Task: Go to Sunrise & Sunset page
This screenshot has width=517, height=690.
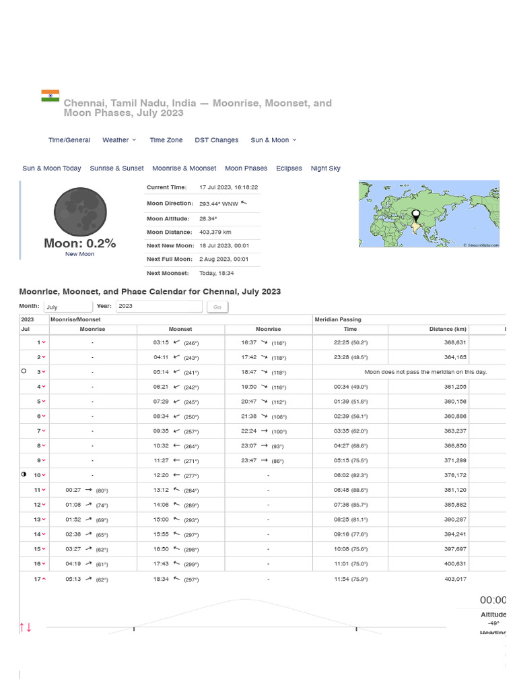Action: click(x=117, y=168)
